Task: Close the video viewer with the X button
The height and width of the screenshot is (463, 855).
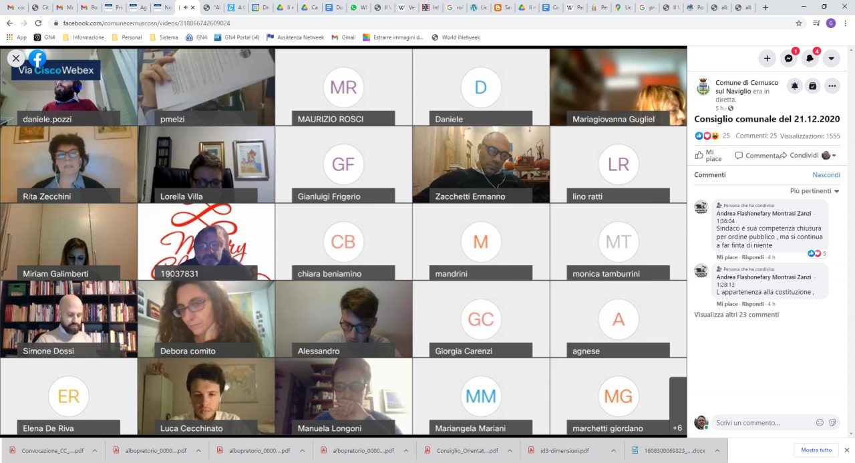Action: coord(16,58)
